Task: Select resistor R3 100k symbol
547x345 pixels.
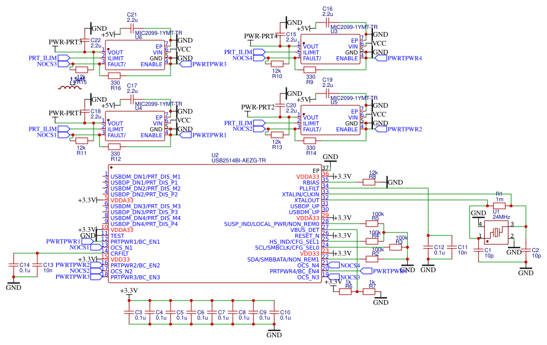Action: (x=395, y=247)
